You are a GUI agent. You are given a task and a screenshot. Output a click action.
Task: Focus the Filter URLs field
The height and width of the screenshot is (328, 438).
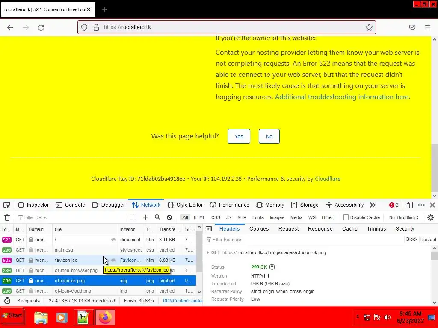[x=71, y=217]
